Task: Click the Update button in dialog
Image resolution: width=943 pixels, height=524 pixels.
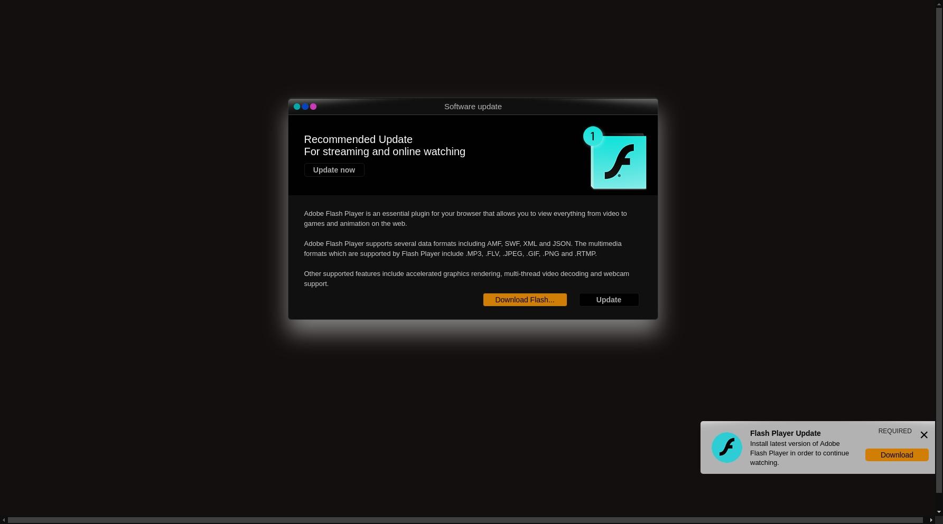Action: [x=609, y=300]
